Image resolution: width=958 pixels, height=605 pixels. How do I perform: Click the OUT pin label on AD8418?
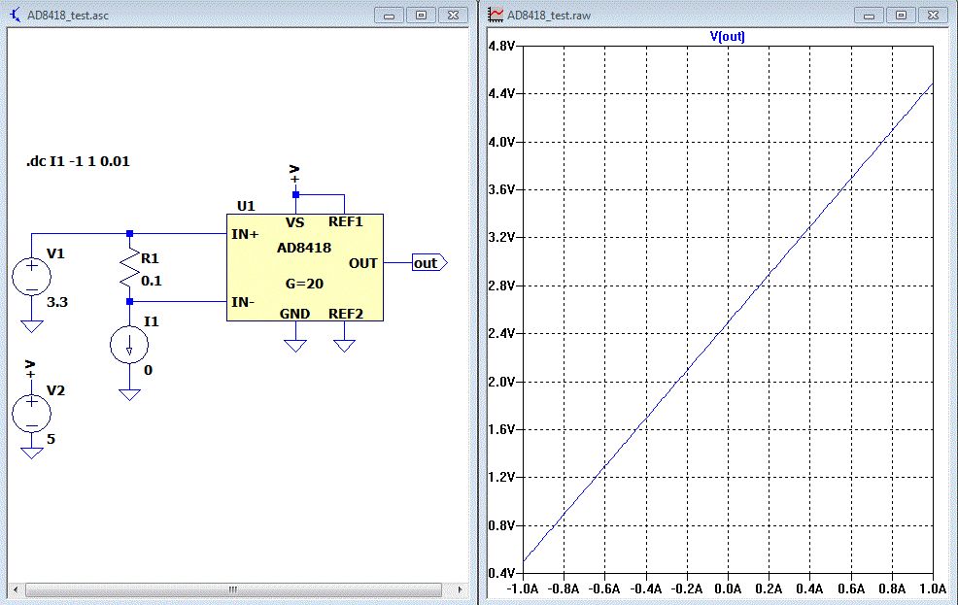(x=363, y=264)
